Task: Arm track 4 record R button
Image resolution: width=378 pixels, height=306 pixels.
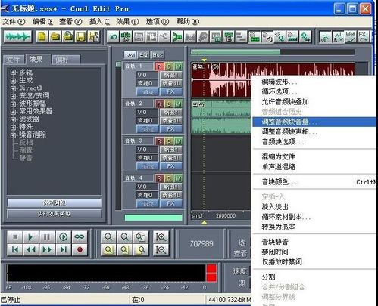Action: pos(159,178)
